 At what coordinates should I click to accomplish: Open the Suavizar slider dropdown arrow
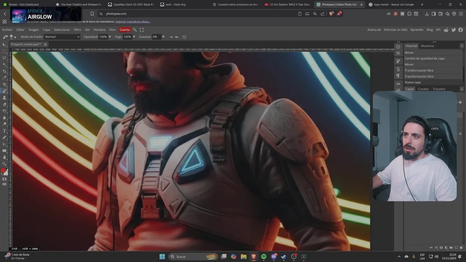[163, 37]
